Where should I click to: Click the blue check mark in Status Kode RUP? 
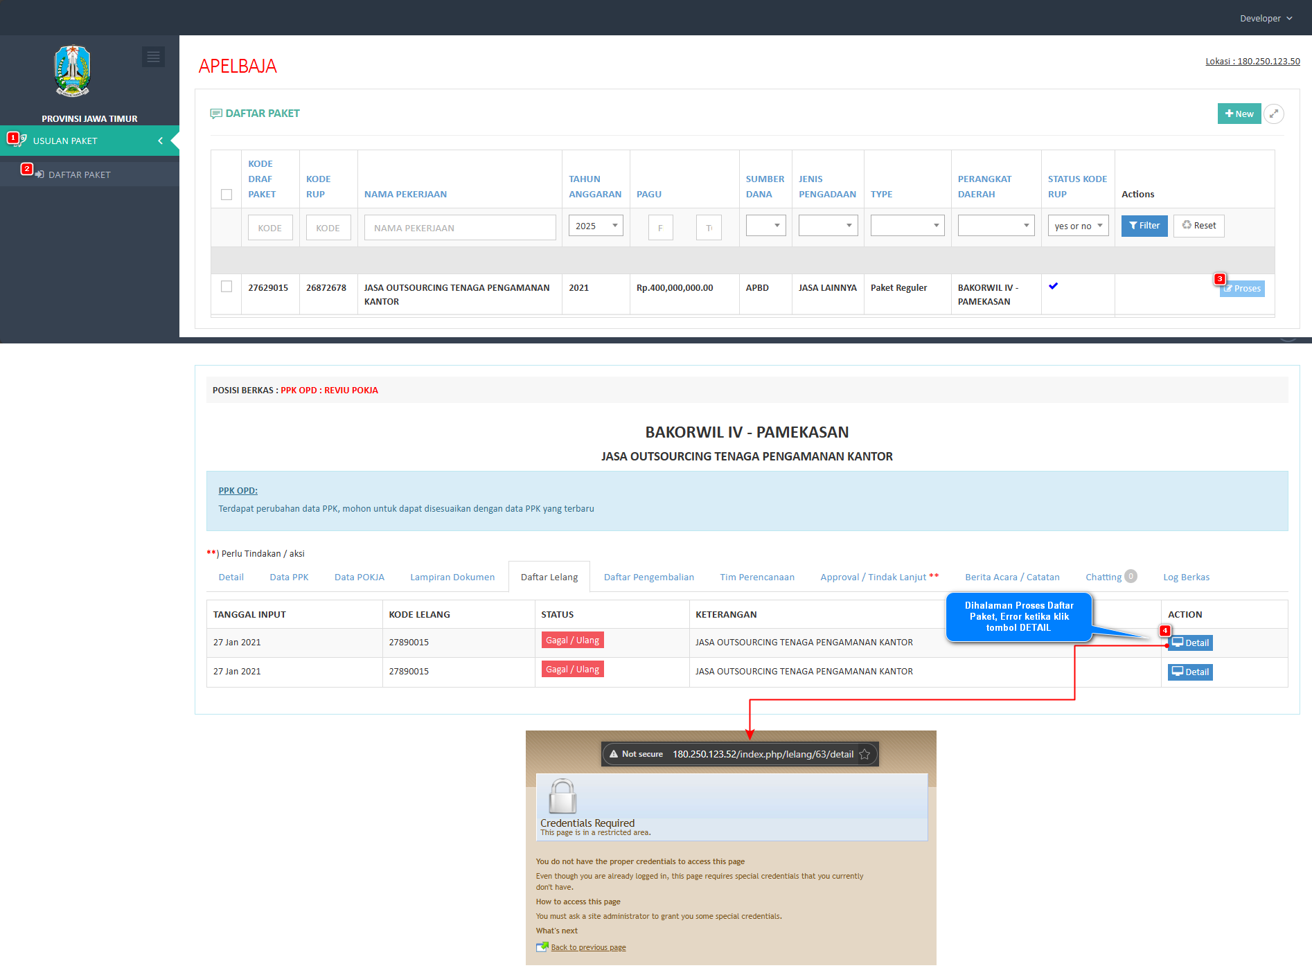tap(1053, 286)
